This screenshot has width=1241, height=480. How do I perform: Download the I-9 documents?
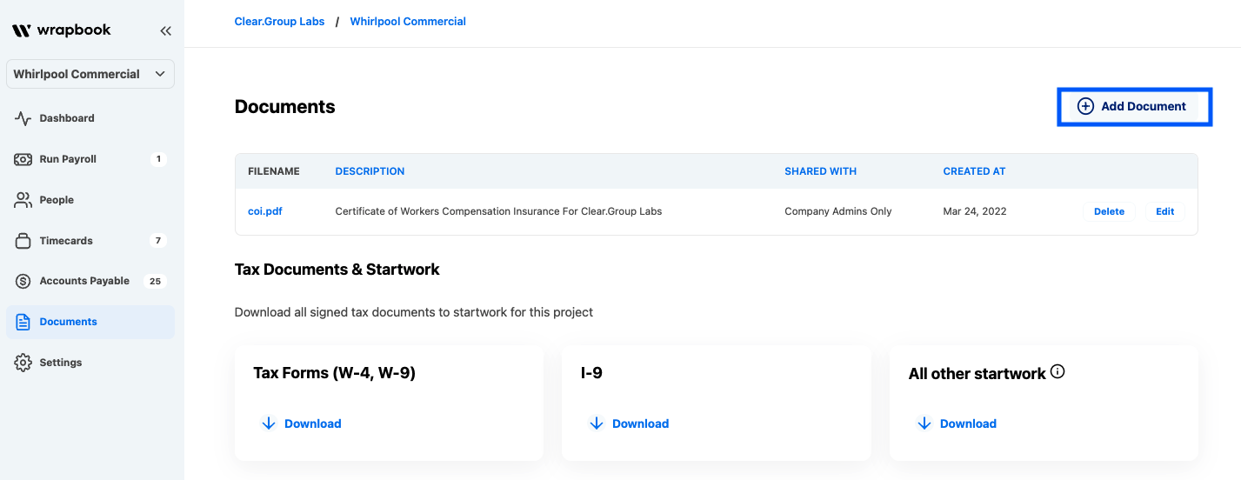click(630, 423)
